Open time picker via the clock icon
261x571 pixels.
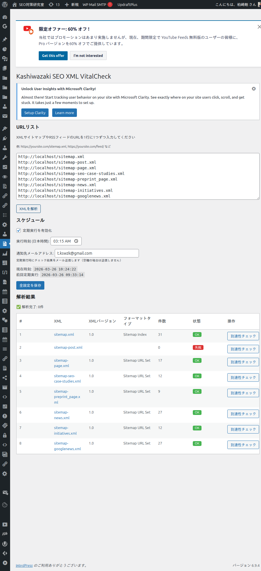[x=76, y=241]
